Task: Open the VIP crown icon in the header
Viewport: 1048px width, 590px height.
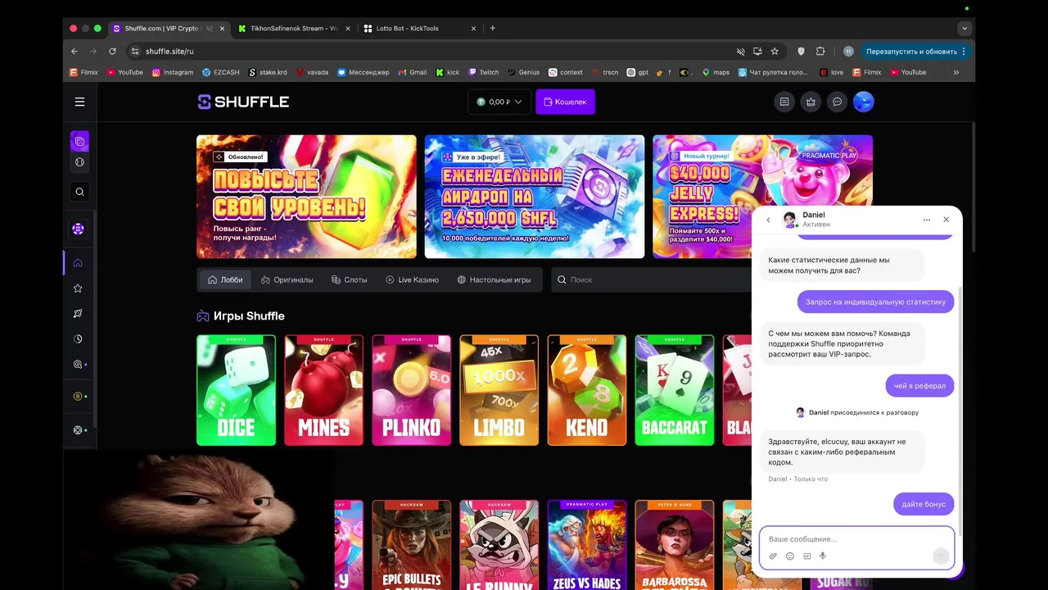Action: coord(811,102)
